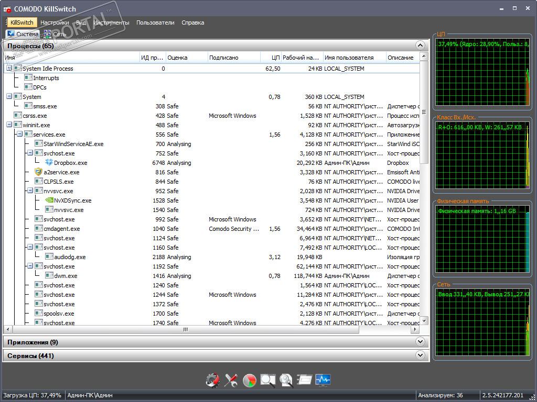Click the Сеть traffic graph panel
This screenshot has height=402, width=537.
(x=482, y=322)
